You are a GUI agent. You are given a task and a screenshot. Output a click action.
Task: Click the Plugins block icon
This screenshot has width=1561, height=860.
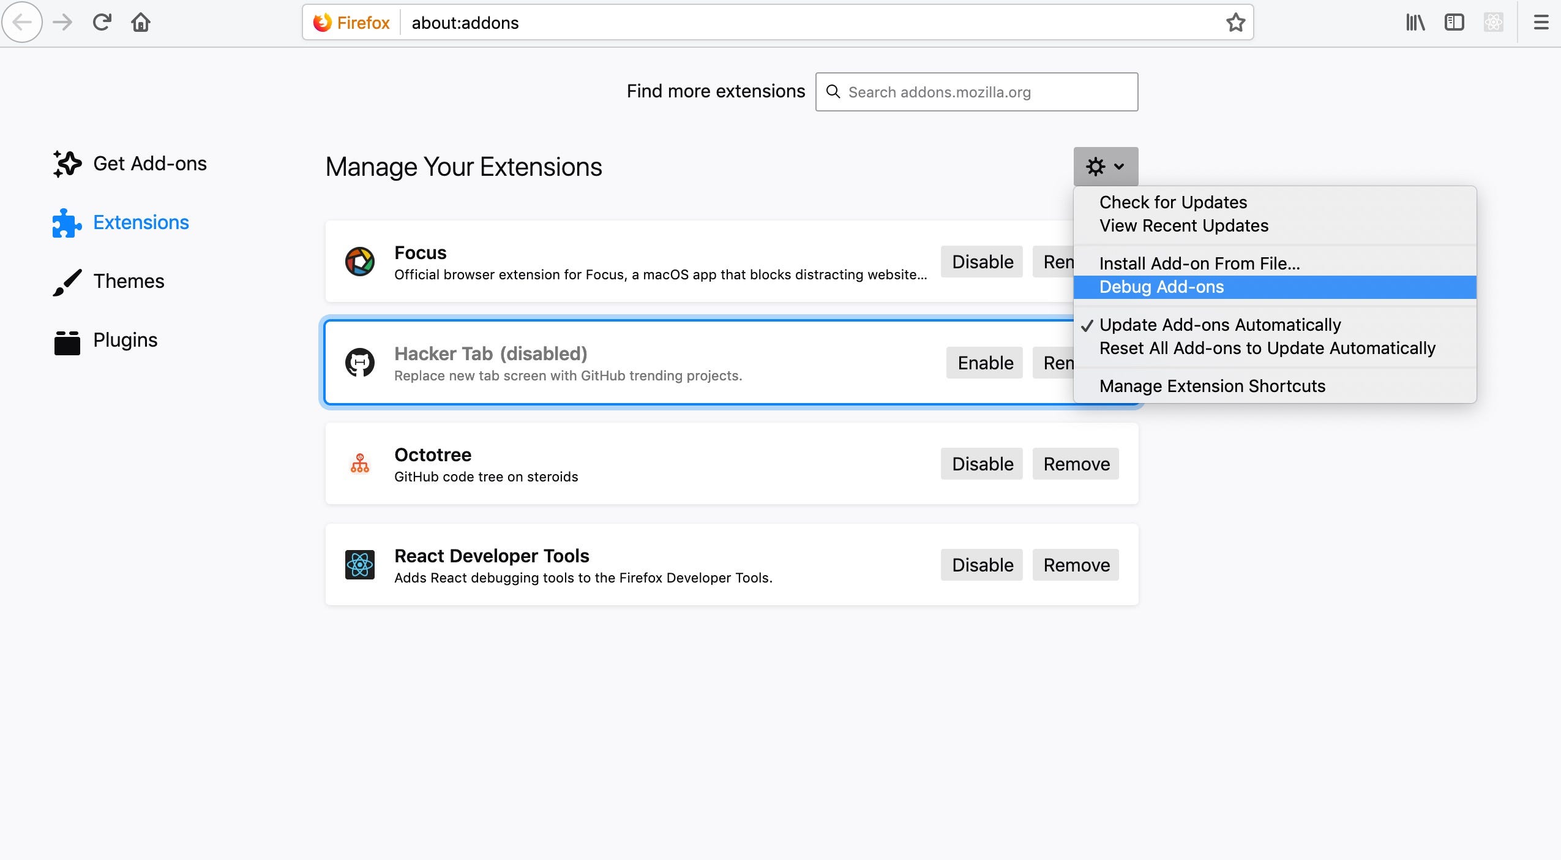[x=67, y=342]
